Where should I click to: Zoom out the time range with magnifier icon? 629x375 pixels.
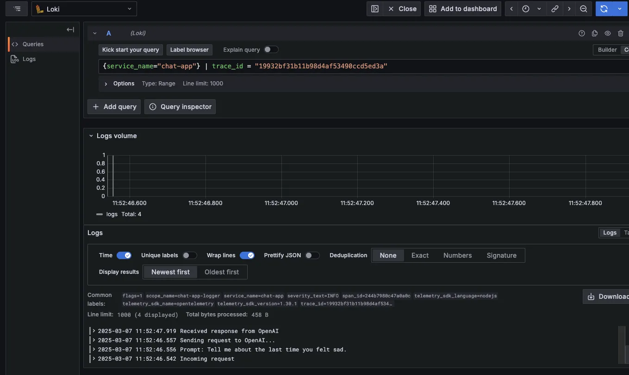[583, 8]
